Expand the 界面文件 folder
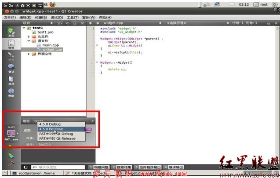 [x=29, y=54]
